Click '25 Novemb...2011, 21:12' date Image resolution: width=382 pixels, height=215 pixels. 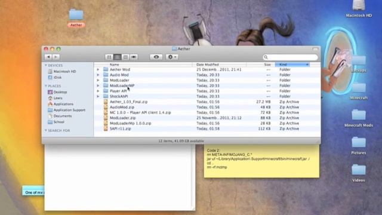point(219,118)
